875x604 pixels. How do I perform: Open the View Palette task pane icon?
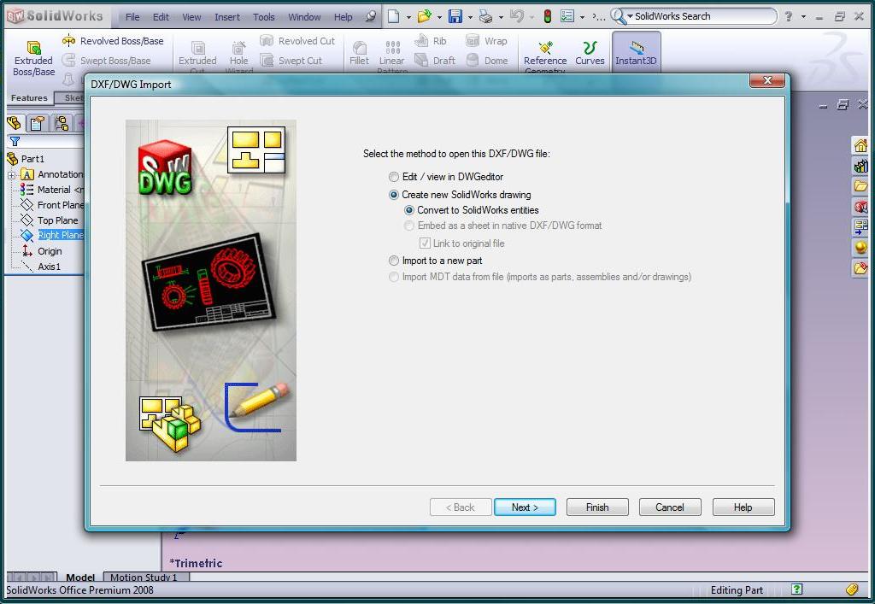860,226
